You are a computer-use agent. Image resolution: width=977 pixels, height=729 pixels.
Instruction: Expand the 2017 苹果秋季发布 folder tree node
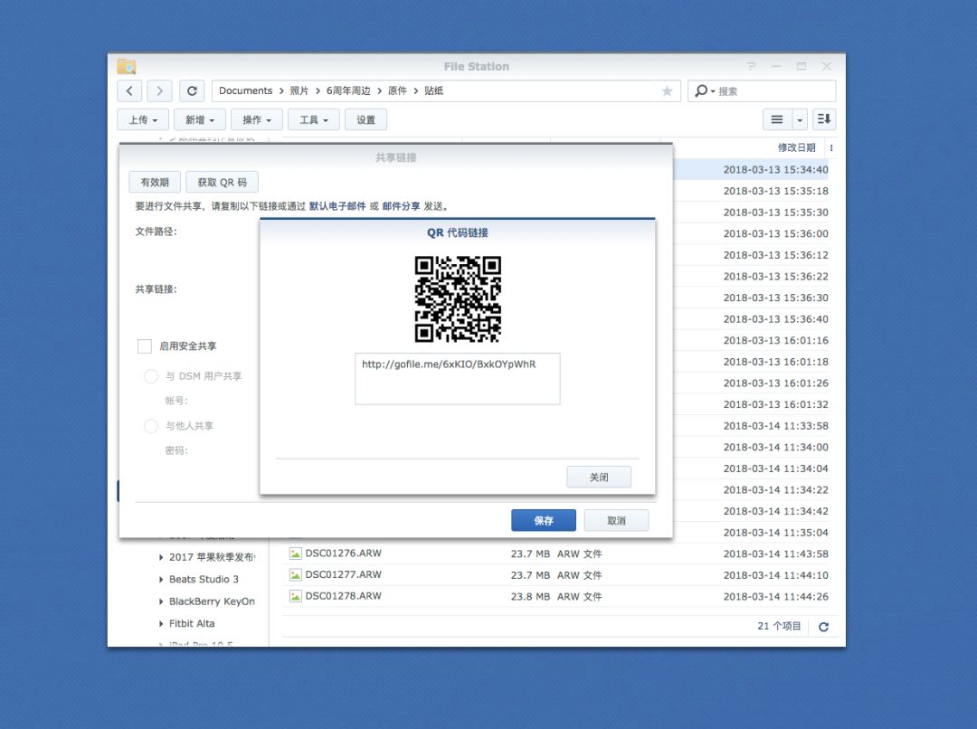161,557
